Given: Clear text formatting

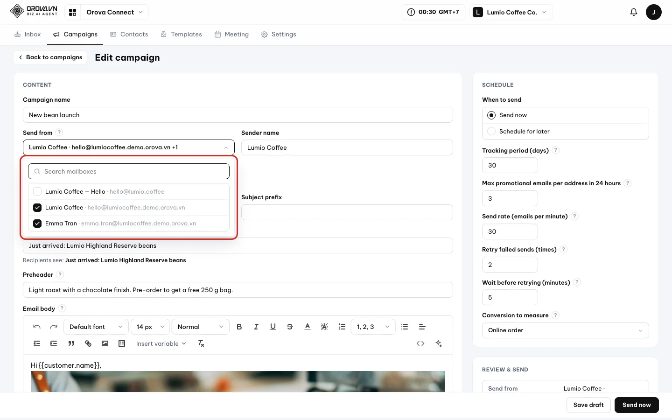Looking at the screenshot, I should pos(201,343).
